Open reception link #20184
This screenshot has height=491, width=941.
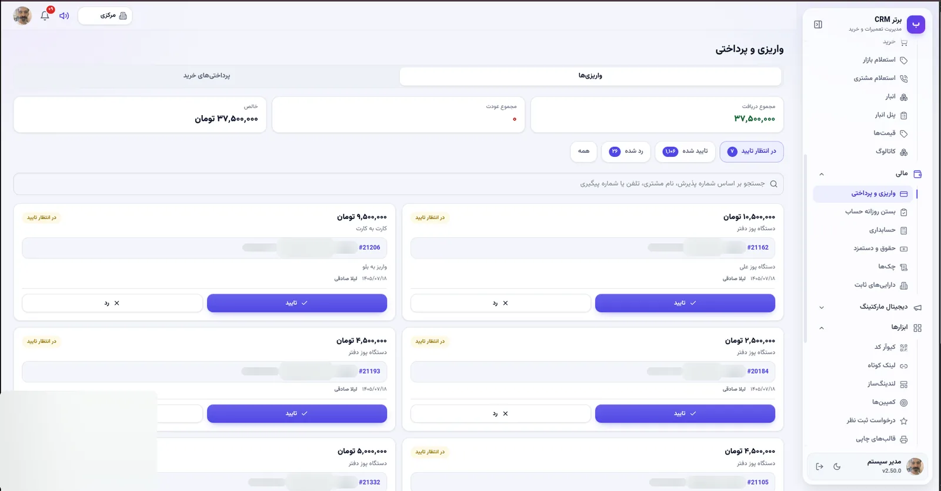pyautogui.click(x=758, y=371)
